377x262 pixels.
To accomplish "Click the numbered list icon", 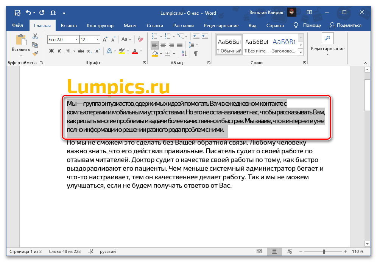I will 167,36.
